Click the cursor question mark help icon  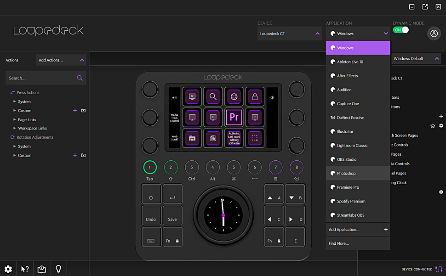(25, 269)
